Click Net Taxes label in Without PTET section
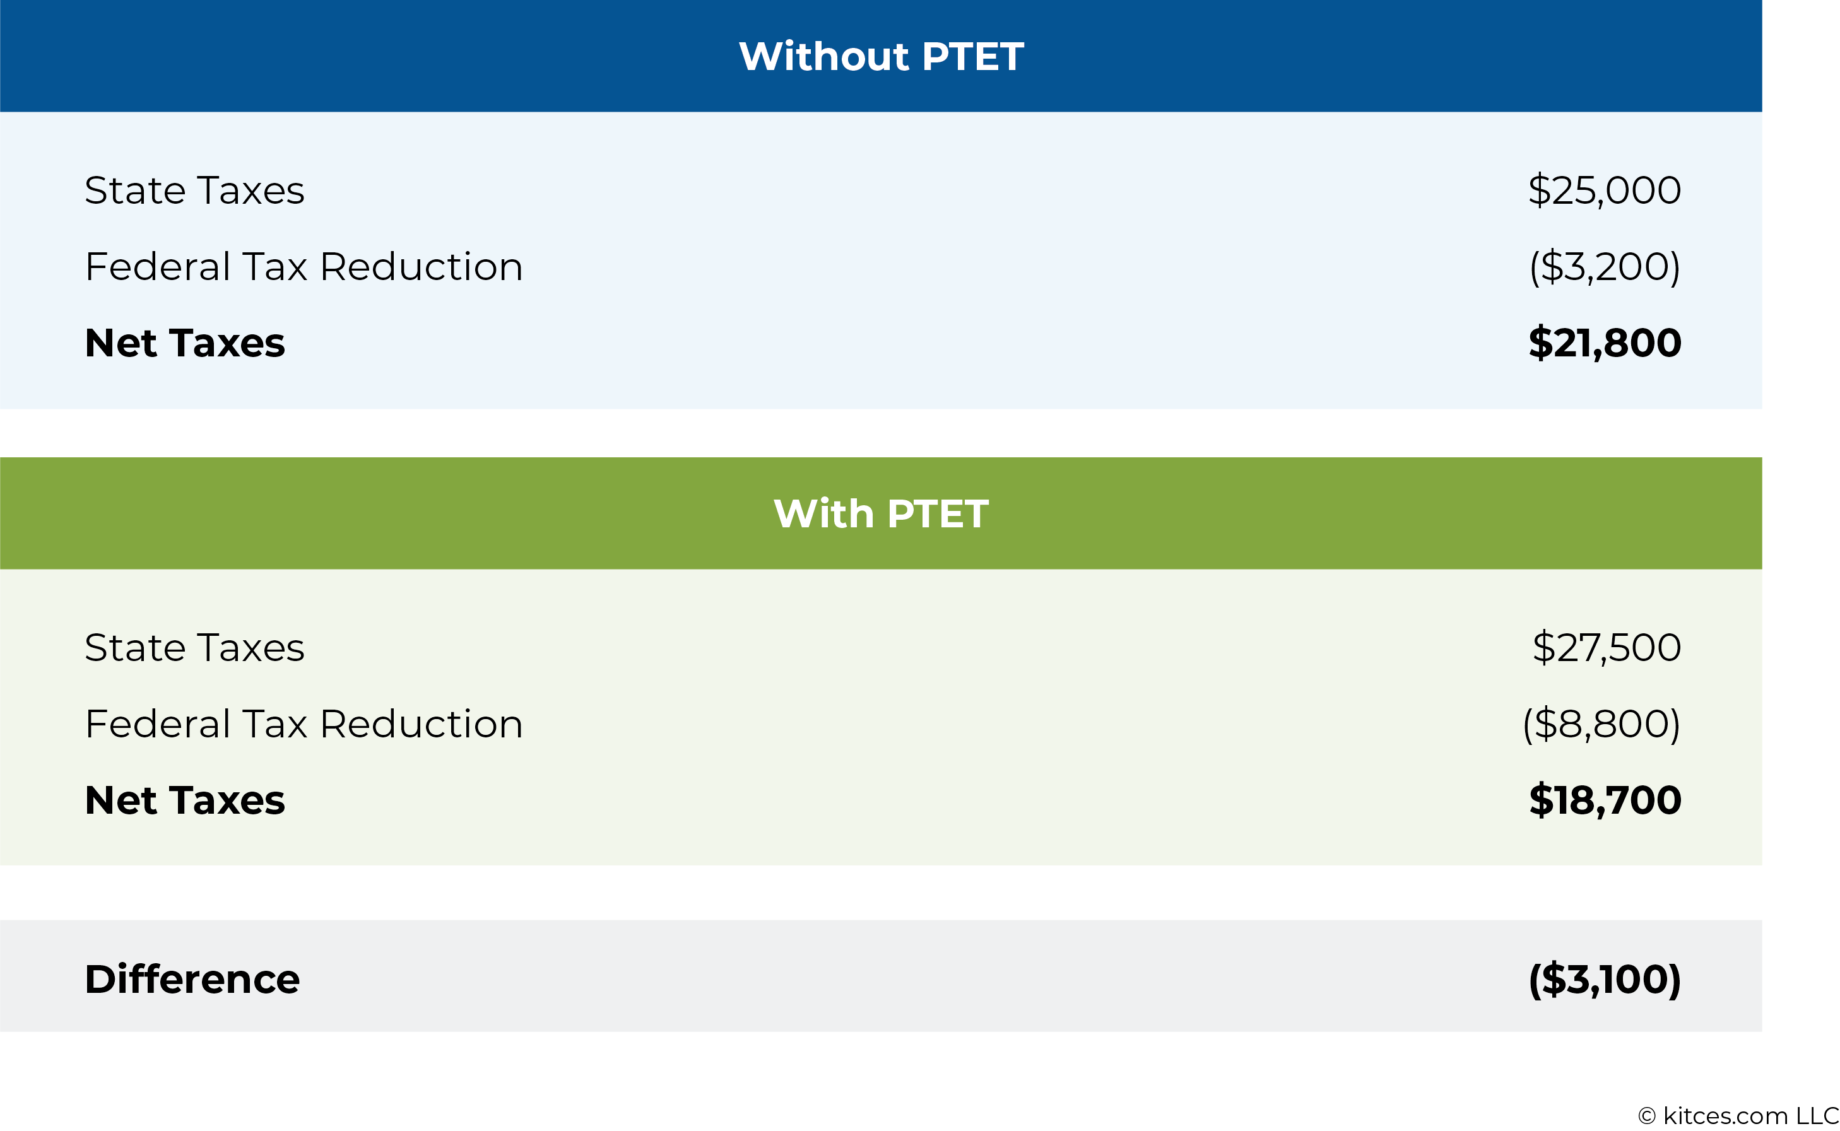The image size is (1840, 1131). 185,343
